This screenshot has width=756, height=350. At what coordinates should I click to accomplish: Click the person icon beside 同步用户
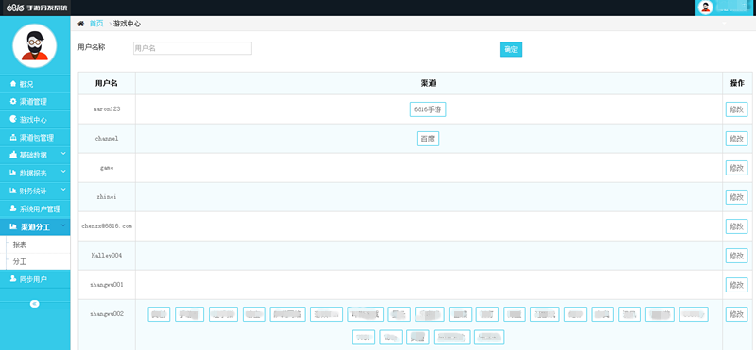click(x=13, y=278)
